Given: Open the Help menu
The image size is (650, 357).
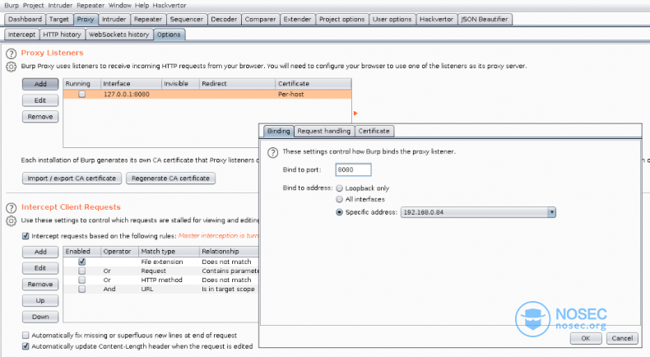Looking at the screenshot, I should tap(142, 6).
